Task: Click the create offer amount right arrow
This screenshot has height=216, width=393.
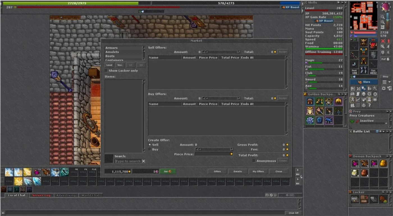Action: 232,149
